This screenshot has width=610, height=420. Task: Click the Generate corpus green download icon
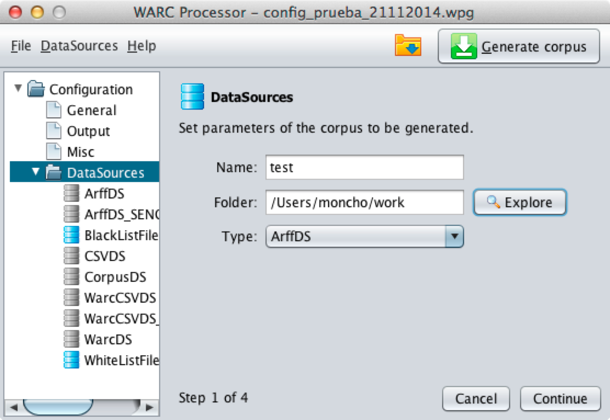point(465,45)
